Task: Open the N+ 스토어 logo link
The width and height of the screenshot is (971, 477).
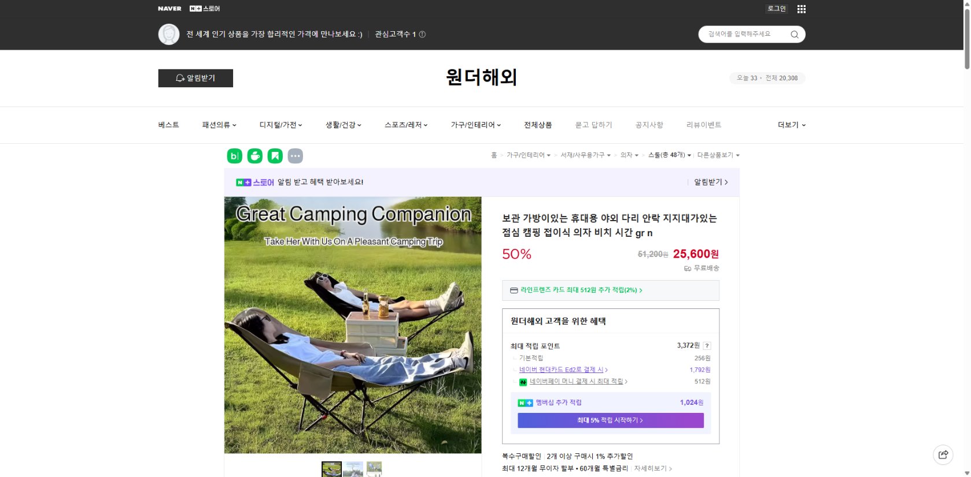Action: coord(205,9)
